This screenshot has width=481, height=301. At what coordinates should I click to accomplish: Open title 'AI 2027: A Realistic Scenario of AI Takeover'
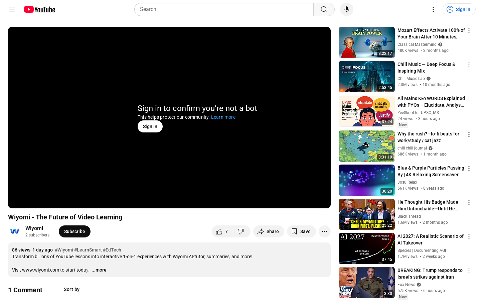(x=431, y=239)
